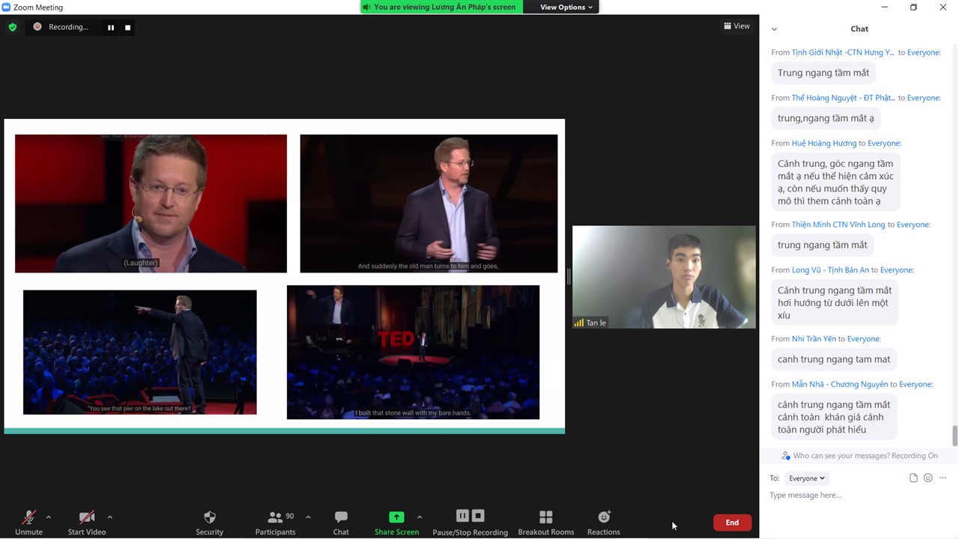The image size is (959, 539).
Task: Click the red End button
Action: [x=732, y=523]
